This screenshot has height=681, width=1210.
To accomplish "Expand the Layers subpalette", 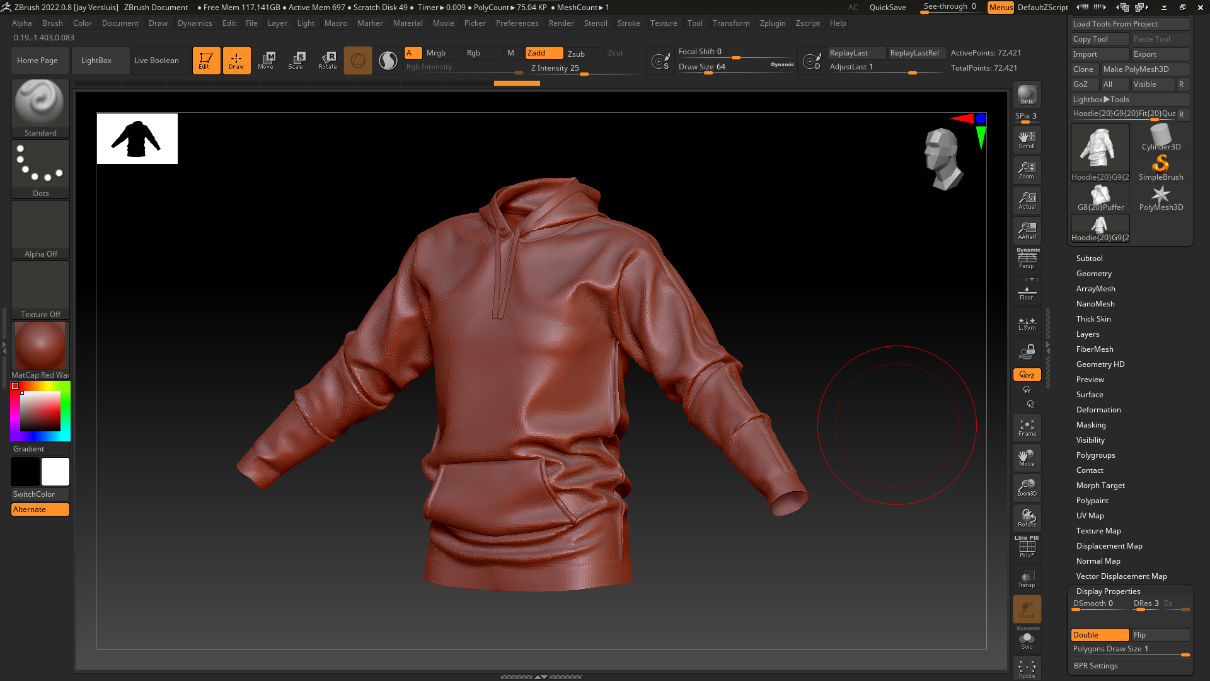I will pos(1087,334).
